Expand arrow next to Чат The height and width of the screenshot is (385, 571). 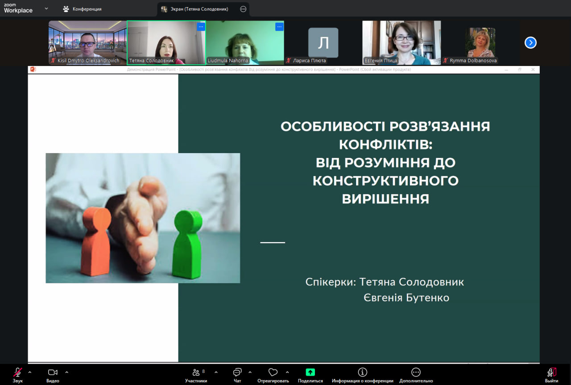click(250, 372)
